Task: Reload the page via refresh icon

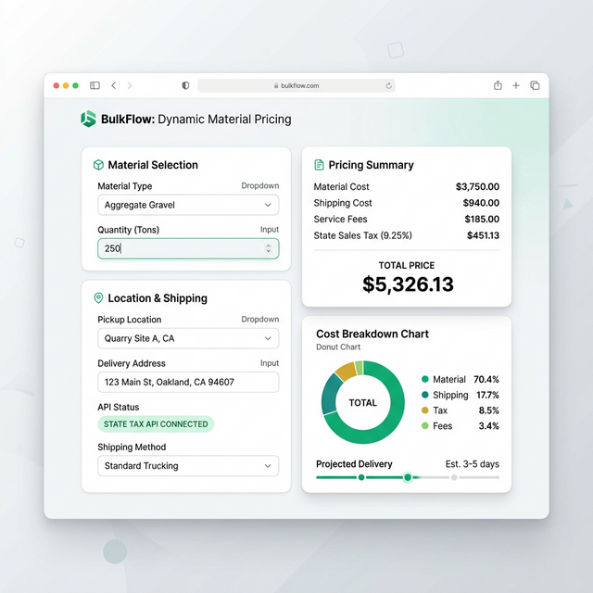Action: tap(388, 86)
